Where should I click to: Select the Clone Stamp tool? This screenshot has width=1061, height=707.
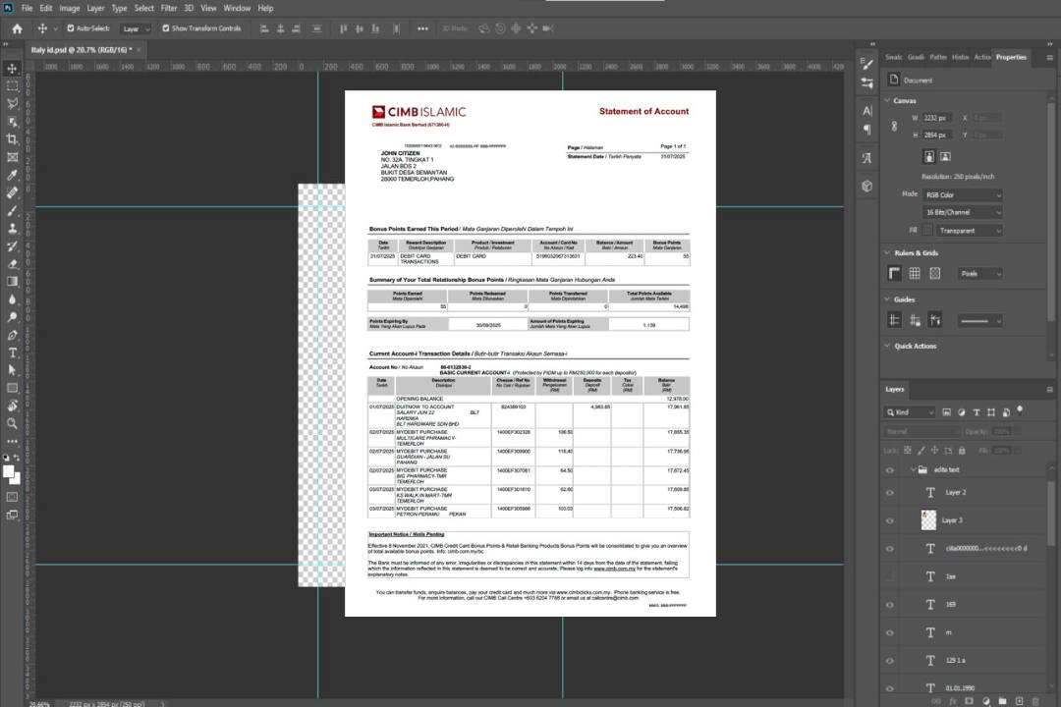click(12, 228)
